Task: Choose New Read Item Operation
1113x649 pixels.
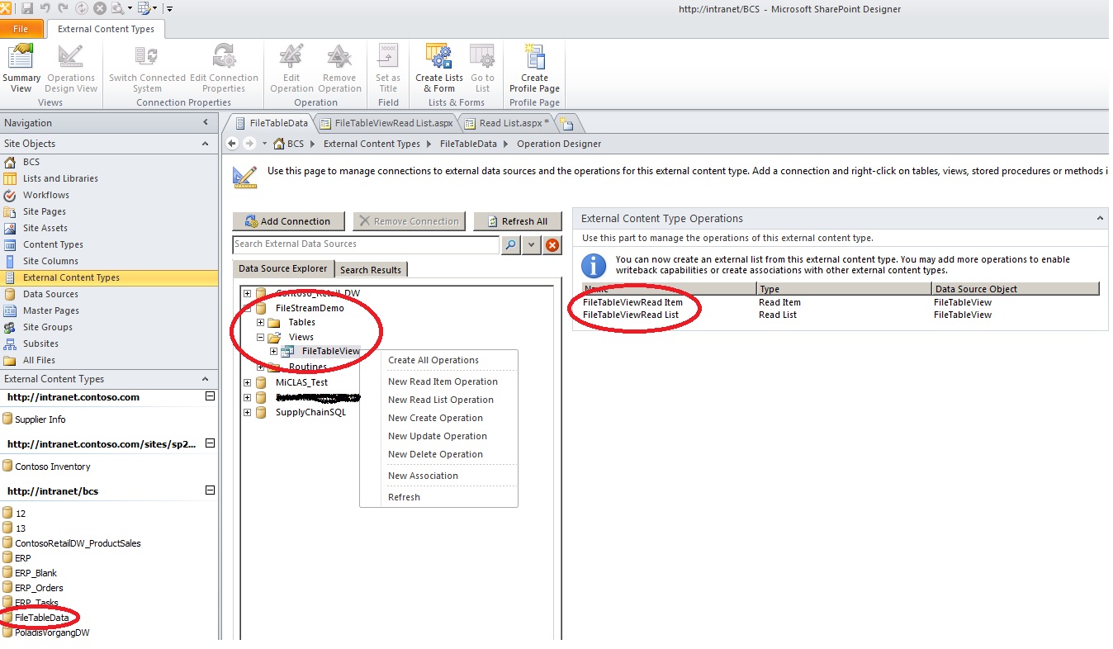Action: [x=443, y=381]
